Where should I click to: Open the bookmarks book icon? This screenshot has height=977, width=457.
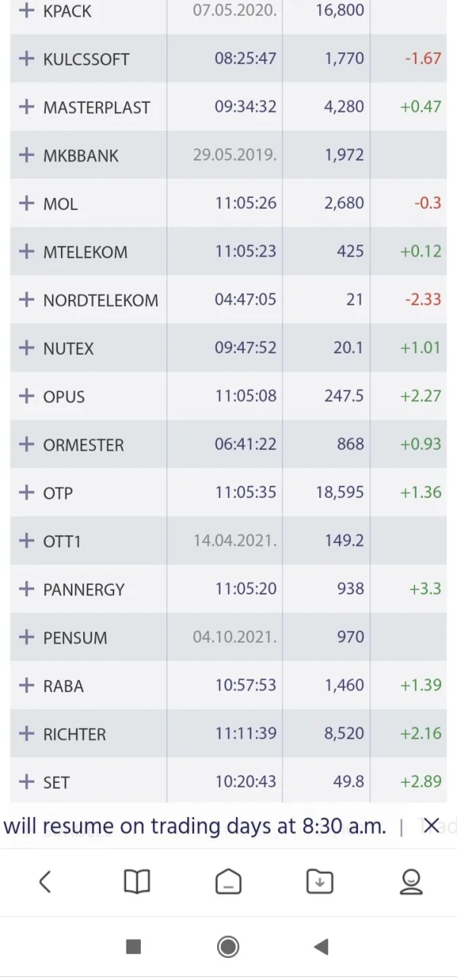[x=137, y=882]
